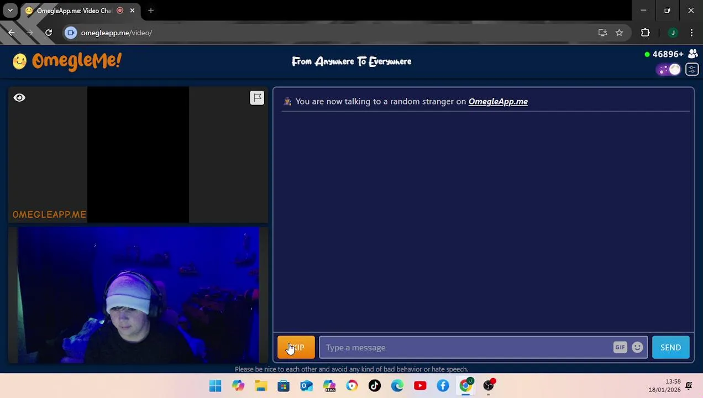Open the emoji picker smiley
The image size is (703, 398).
(637, 347)
